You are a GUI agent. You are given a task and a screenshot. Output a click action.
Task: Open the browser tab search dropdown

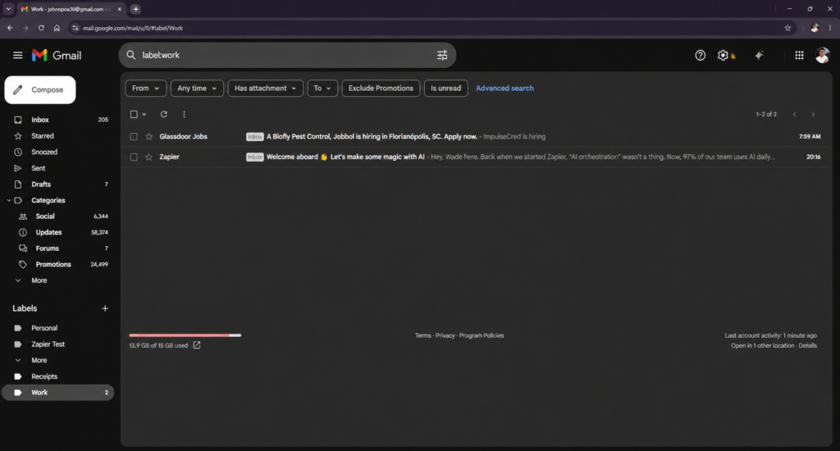pos(8,9)
